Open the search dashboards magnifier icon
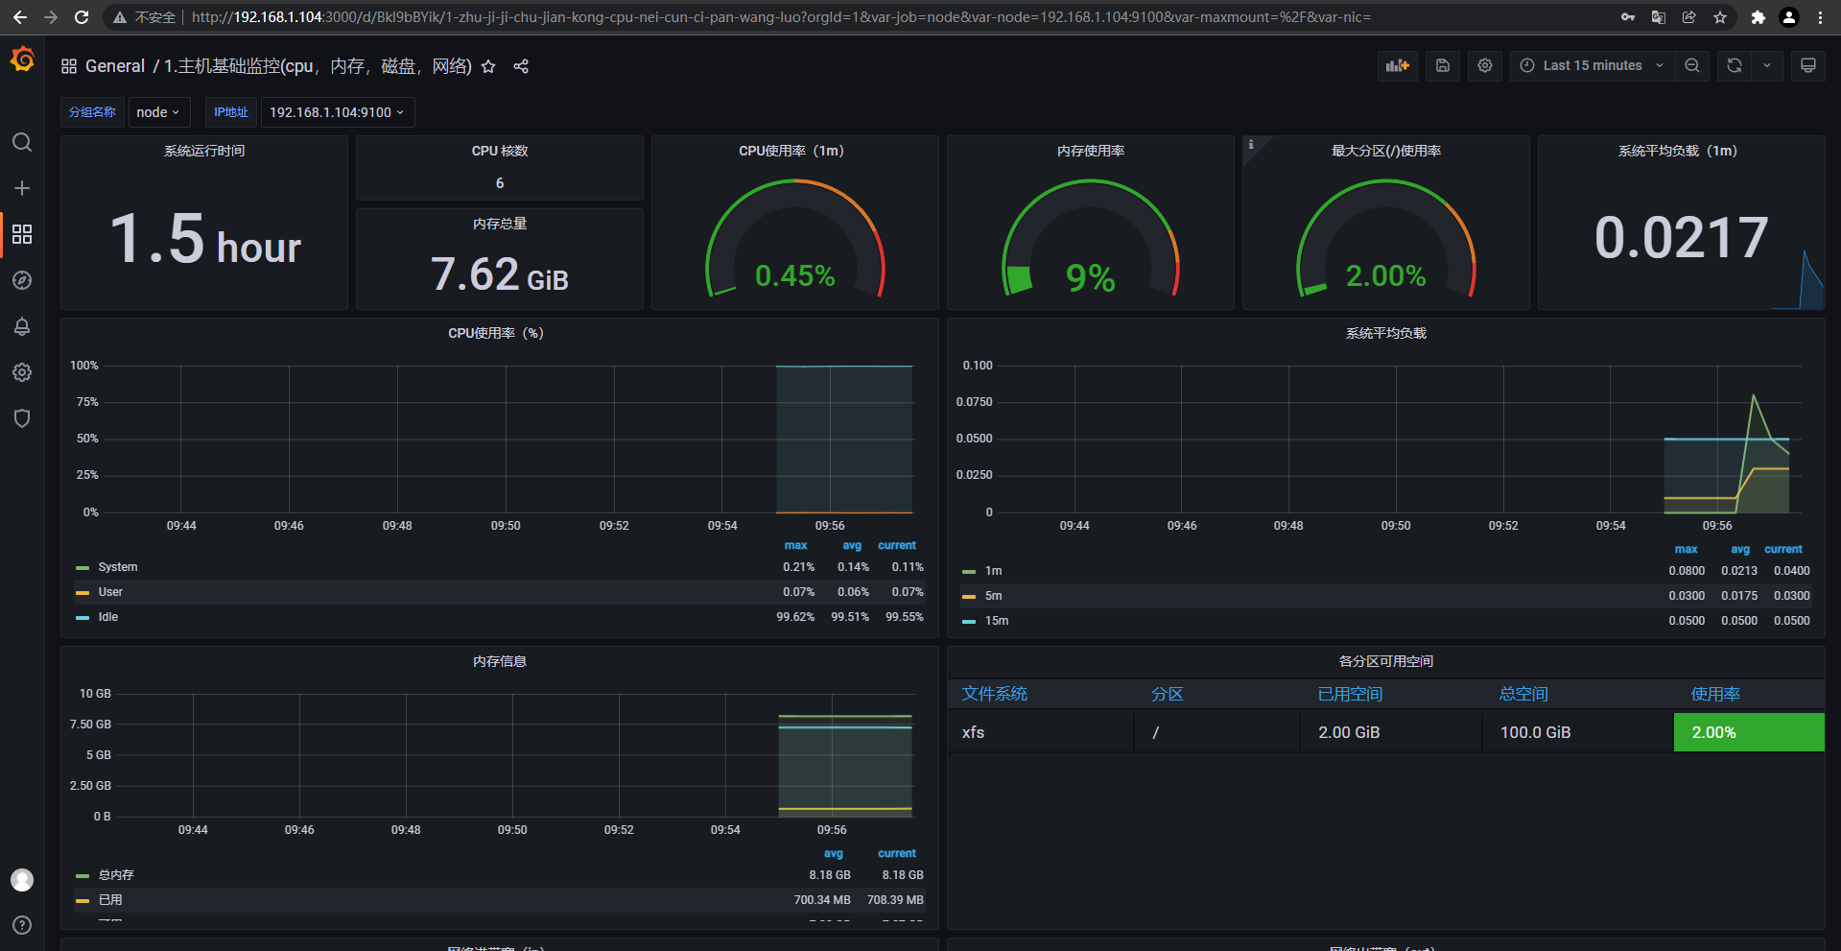Viewport: 1841px width, 951px height. pyautogui.click(x=22, y=143)
